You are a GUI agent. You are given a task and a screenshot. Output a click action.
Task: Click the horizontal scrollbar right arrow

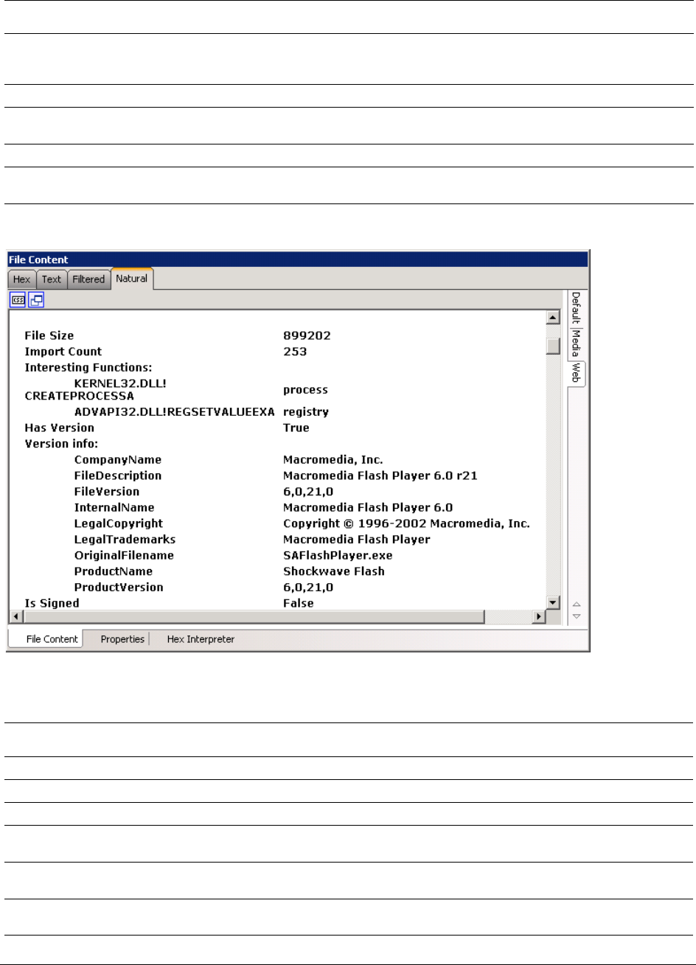pos(539,616)
